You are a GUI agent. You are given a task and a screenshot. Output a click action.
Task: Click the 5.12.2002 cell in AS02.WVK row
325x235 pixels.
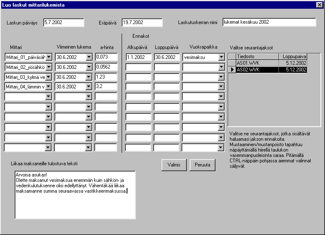click(293, 69)
